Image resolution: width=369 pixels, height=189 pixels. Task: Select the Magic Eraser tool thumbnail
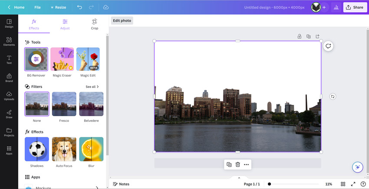click(62, 59)
